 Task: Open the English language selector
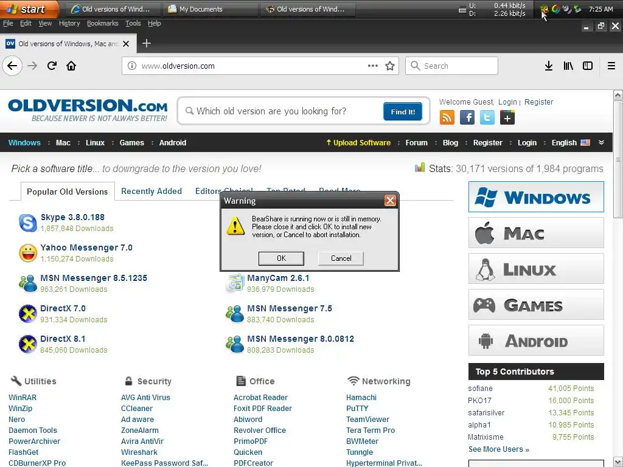[570, 142]
